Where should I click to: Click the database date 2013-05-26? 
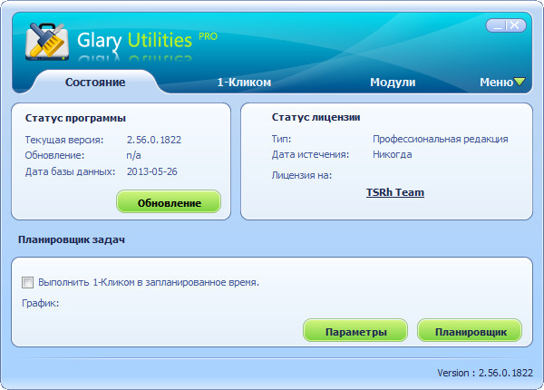(x=152, y=171)
